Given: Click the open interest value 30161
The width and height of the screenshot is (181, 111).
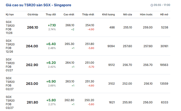Looking at the screenshot, I should click(164, 46).
